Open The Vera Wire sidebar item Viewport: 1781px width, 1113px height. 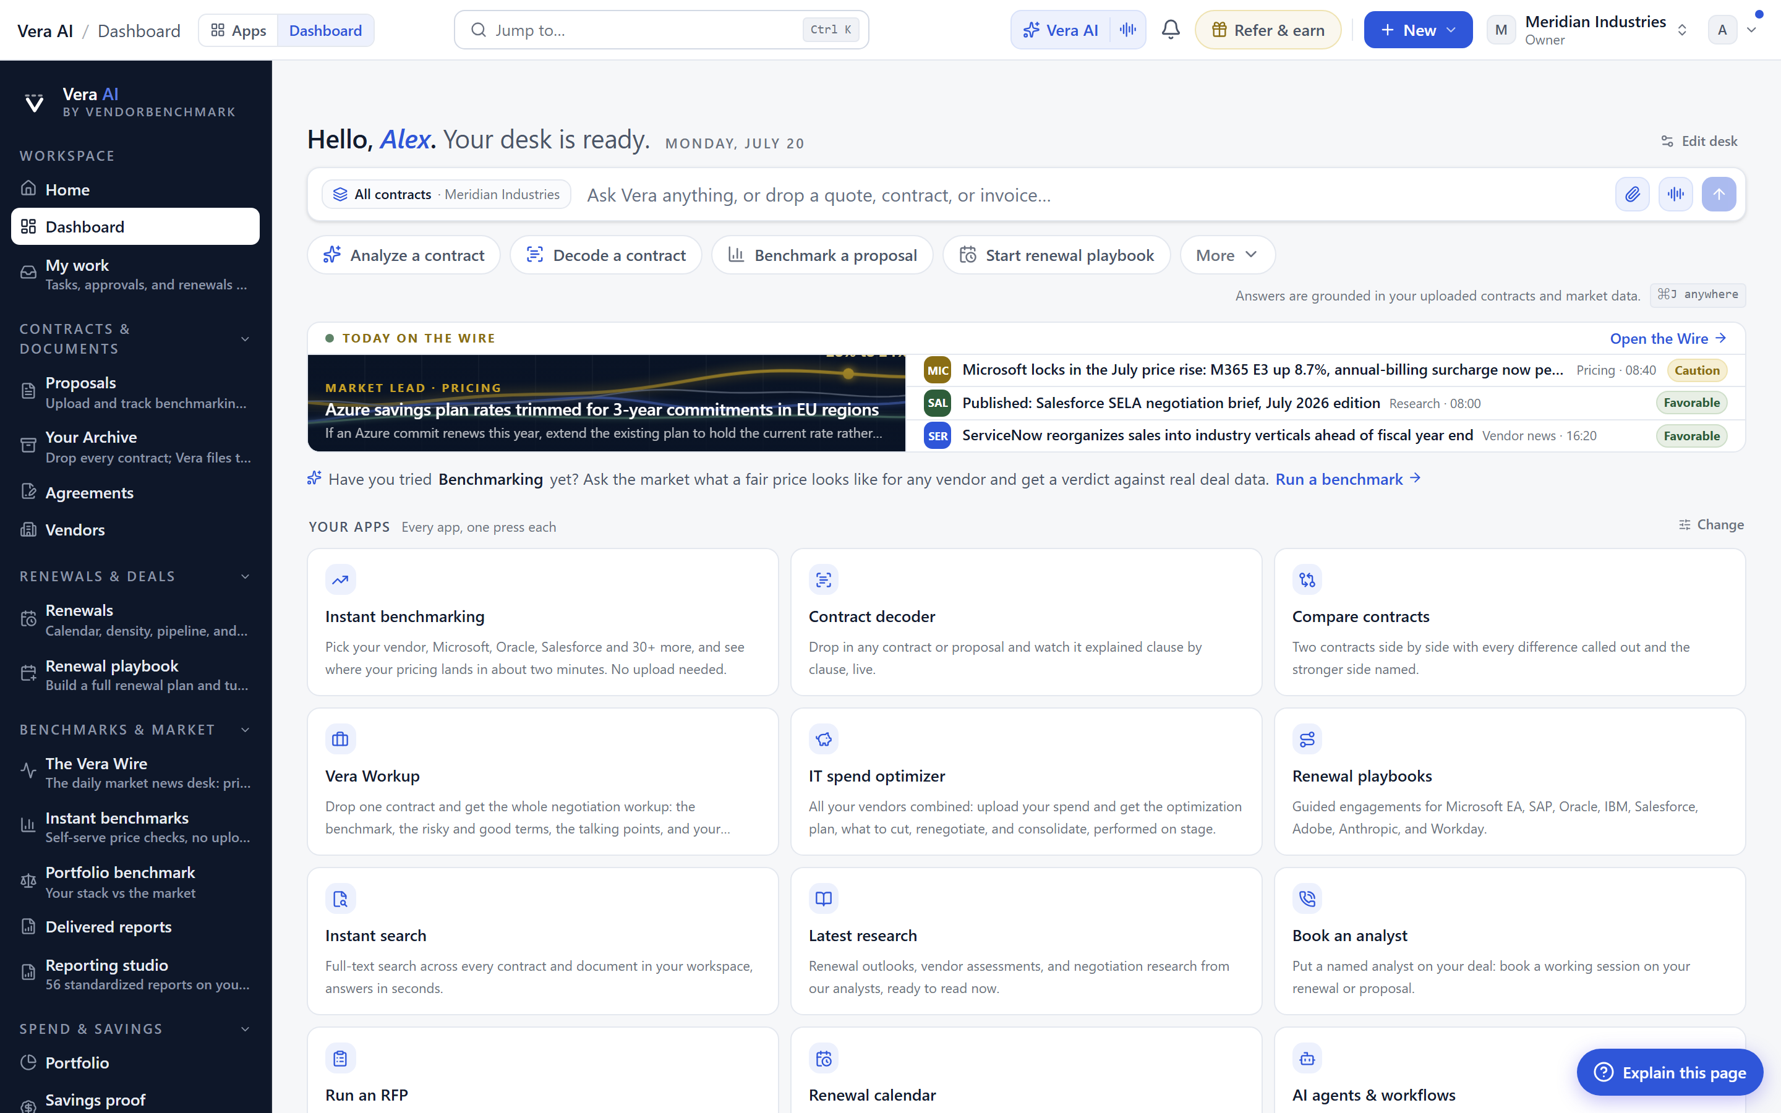(x=135, y=773)
